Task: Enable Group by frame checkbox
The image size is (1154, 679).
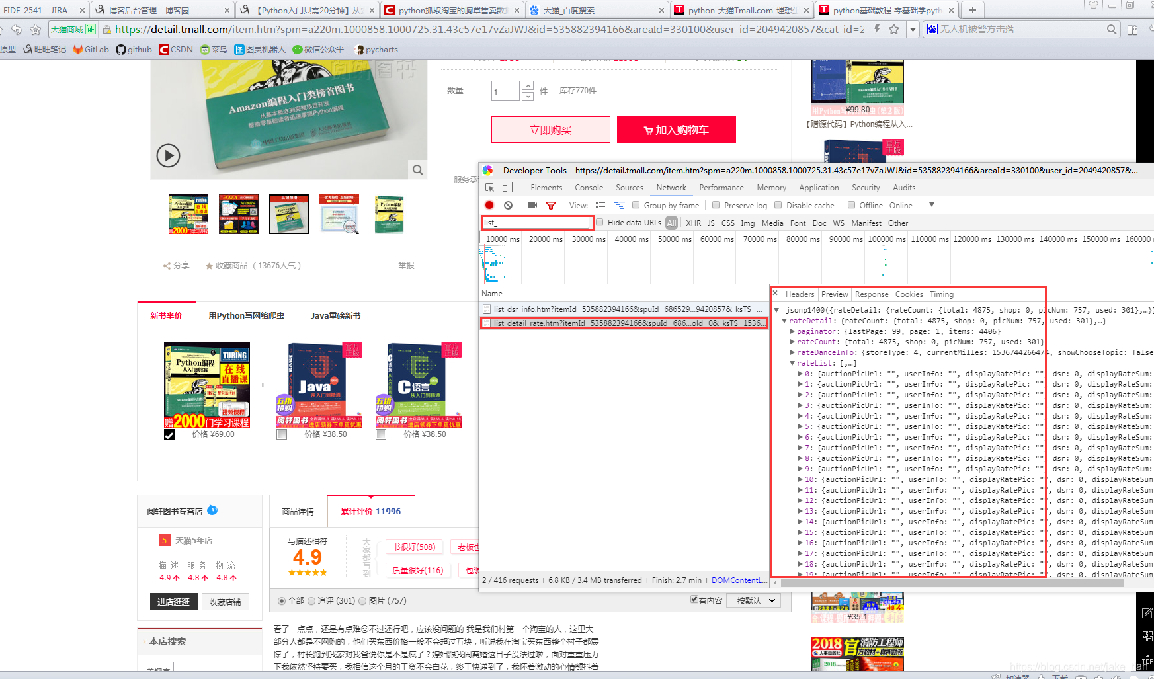Action: click(636, 205)
